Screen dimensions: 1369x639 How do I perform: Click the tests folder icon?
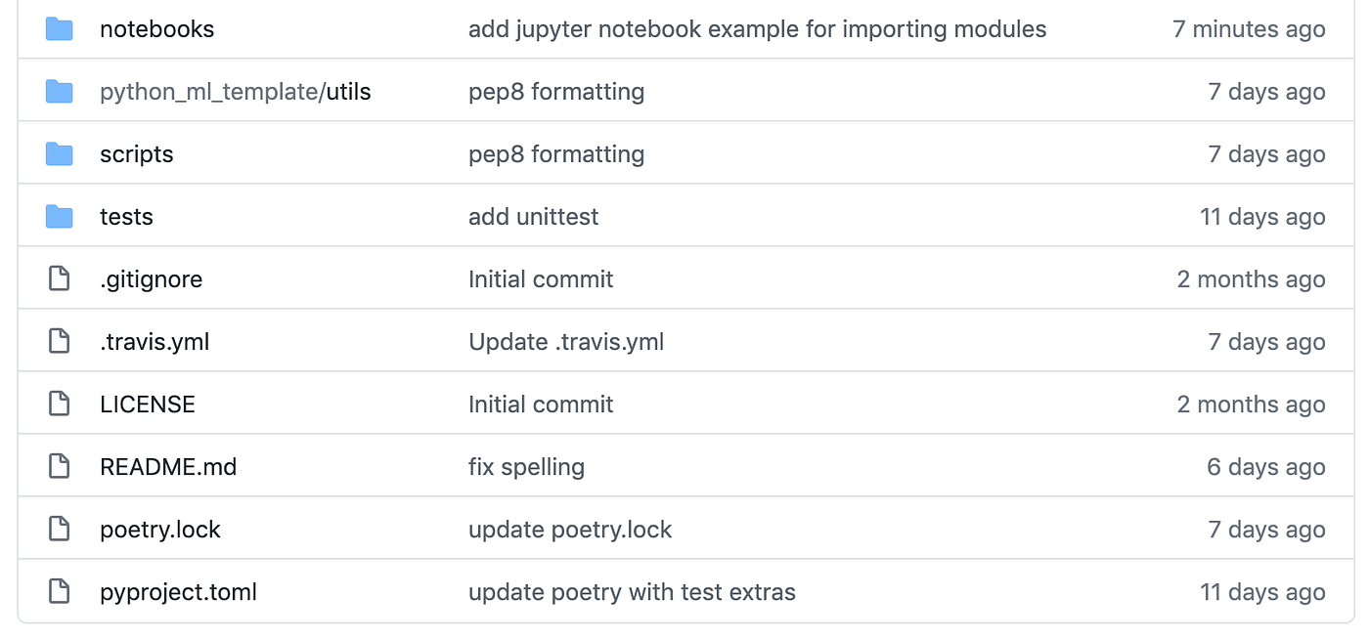click(x=59, y=216)
